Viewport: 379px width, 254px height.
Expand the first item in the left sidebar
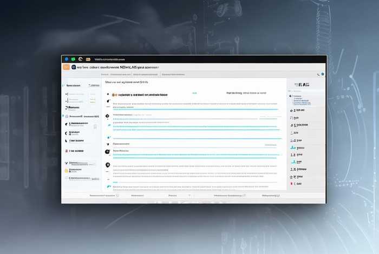click(x=67, y=94)
